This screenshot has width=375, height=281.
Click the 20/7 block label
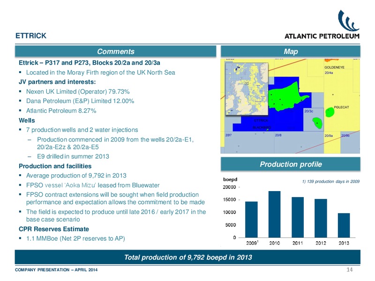pyautogui.click(x=228, y=135)
